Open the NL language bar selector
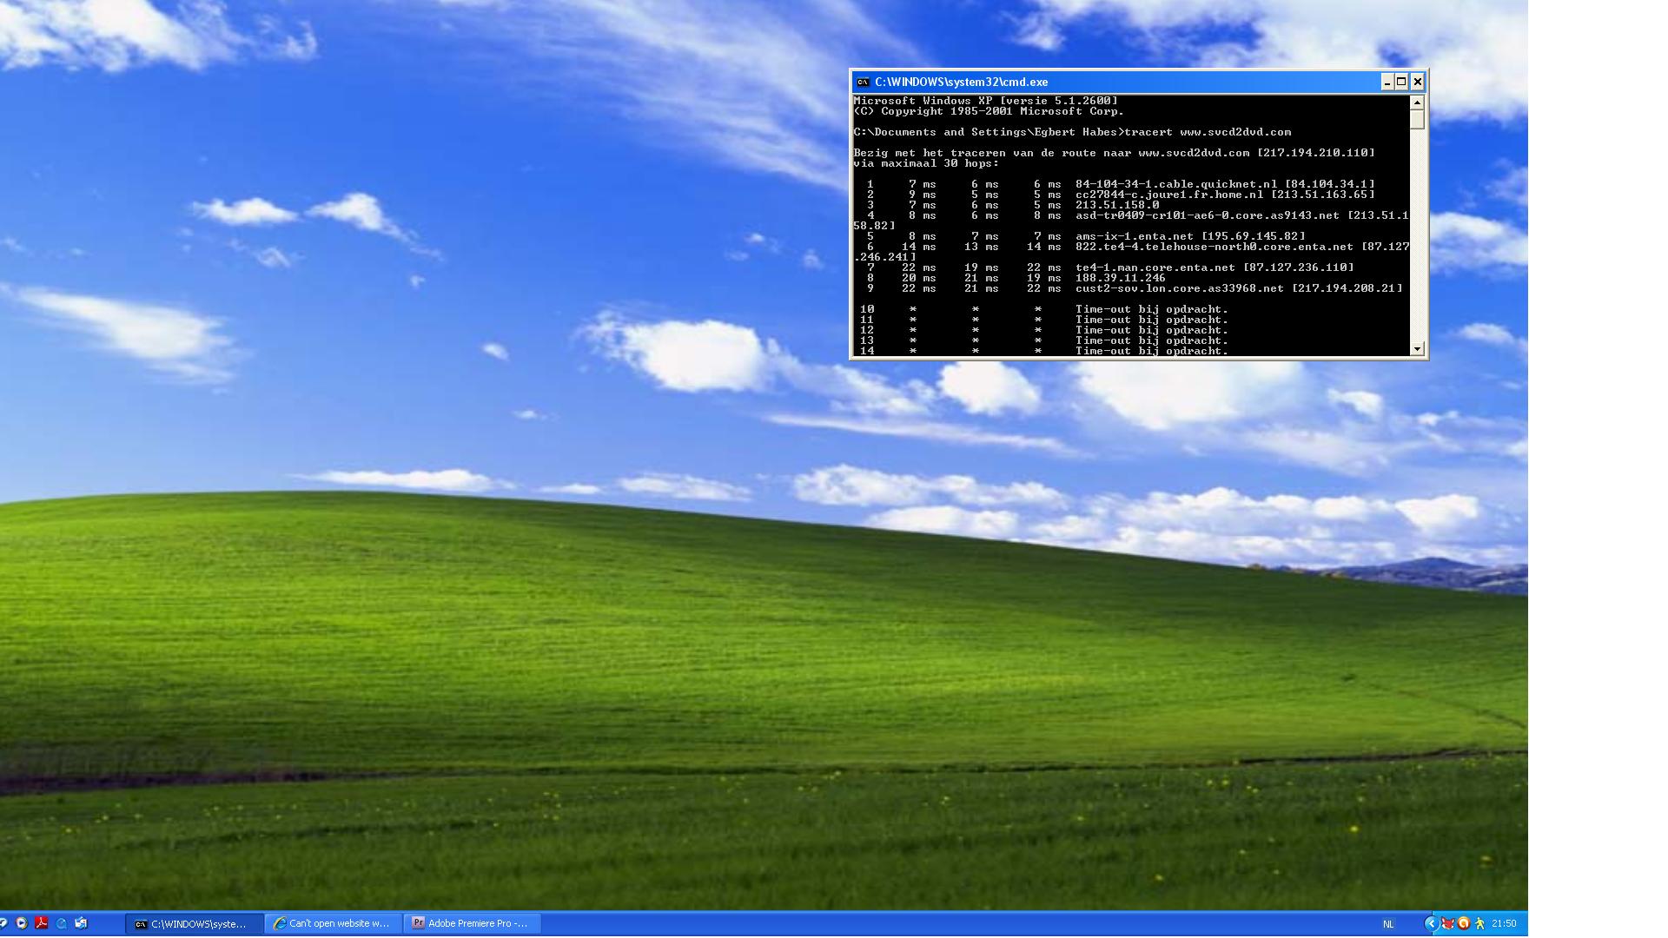This screenshot has width=1668, height=938. click(1388, 924)
